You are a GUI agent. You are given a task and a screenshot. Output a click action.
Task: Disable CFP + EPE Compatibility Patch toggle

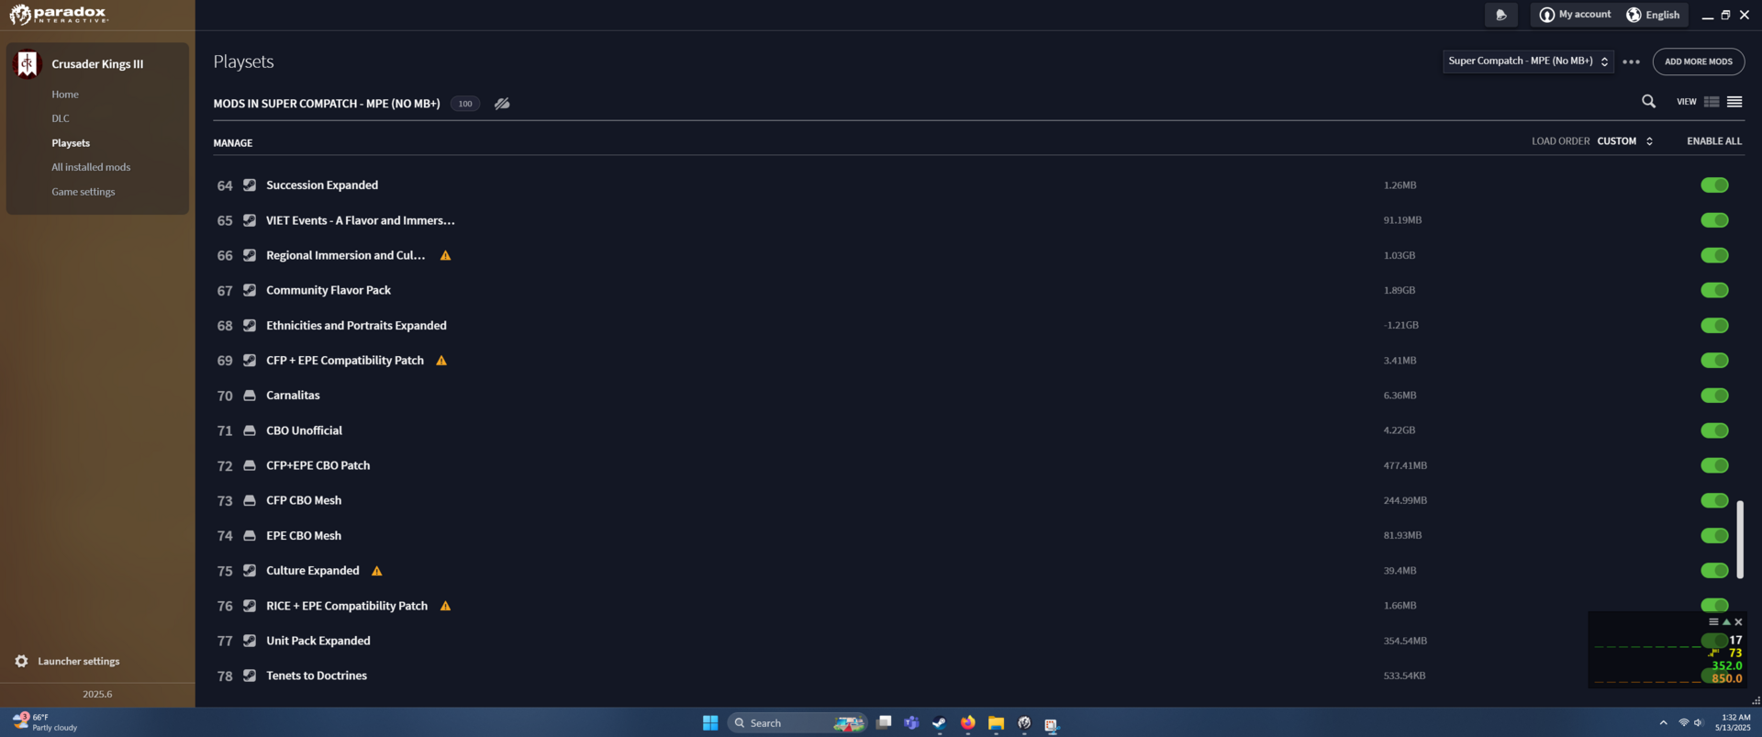point(1714,361)
